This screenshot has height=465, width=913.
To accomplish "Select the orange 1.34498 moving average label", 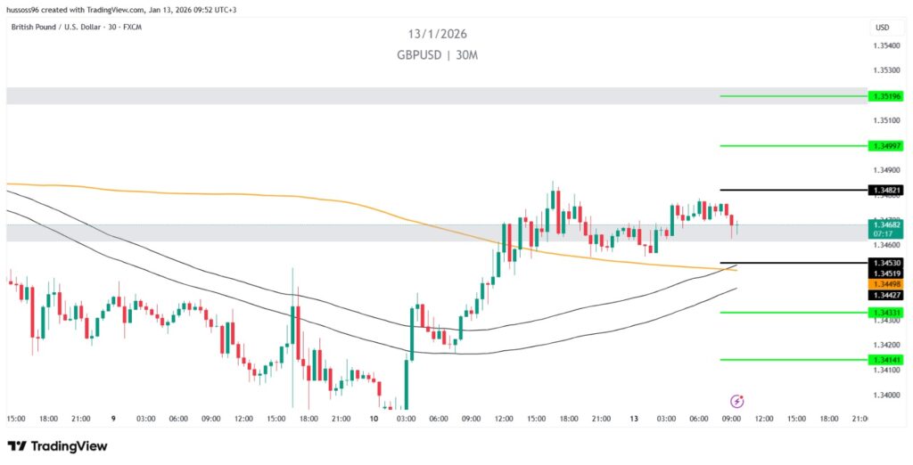I will pos(888,283).
